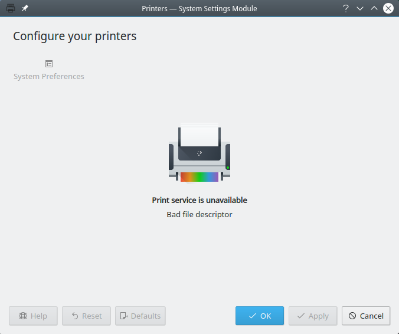
Task: Click the question mark help icon
Action: 345,8
